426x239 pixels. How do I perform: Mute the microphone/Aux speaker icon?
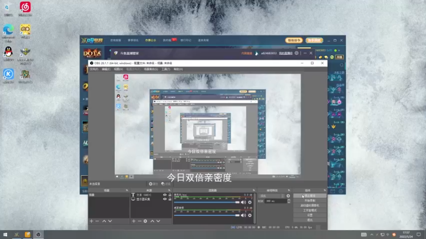243,202
